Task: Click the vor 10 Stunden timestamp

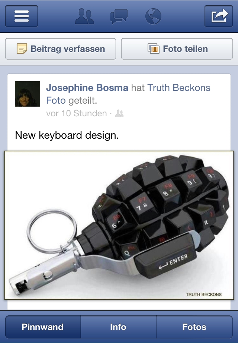Action: tap(76, 113)
